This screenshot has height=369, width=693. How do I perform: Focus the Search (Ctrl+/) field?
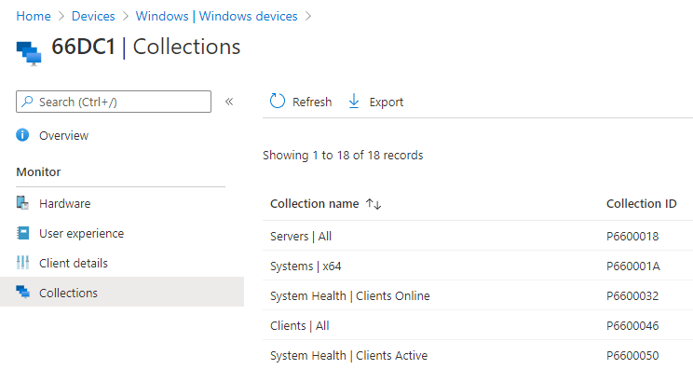(114, 102)
